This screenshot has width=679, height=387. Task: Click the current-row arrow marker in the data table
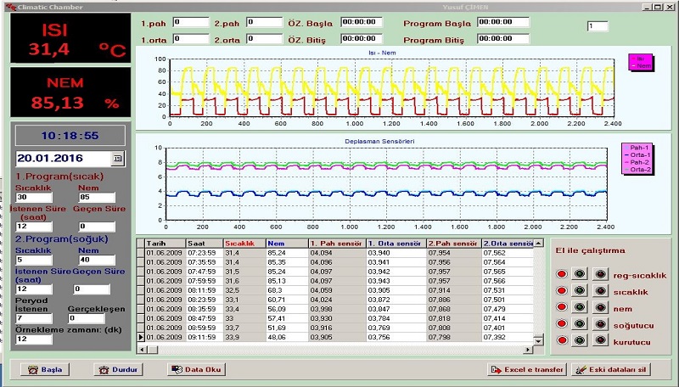(140, 337)
